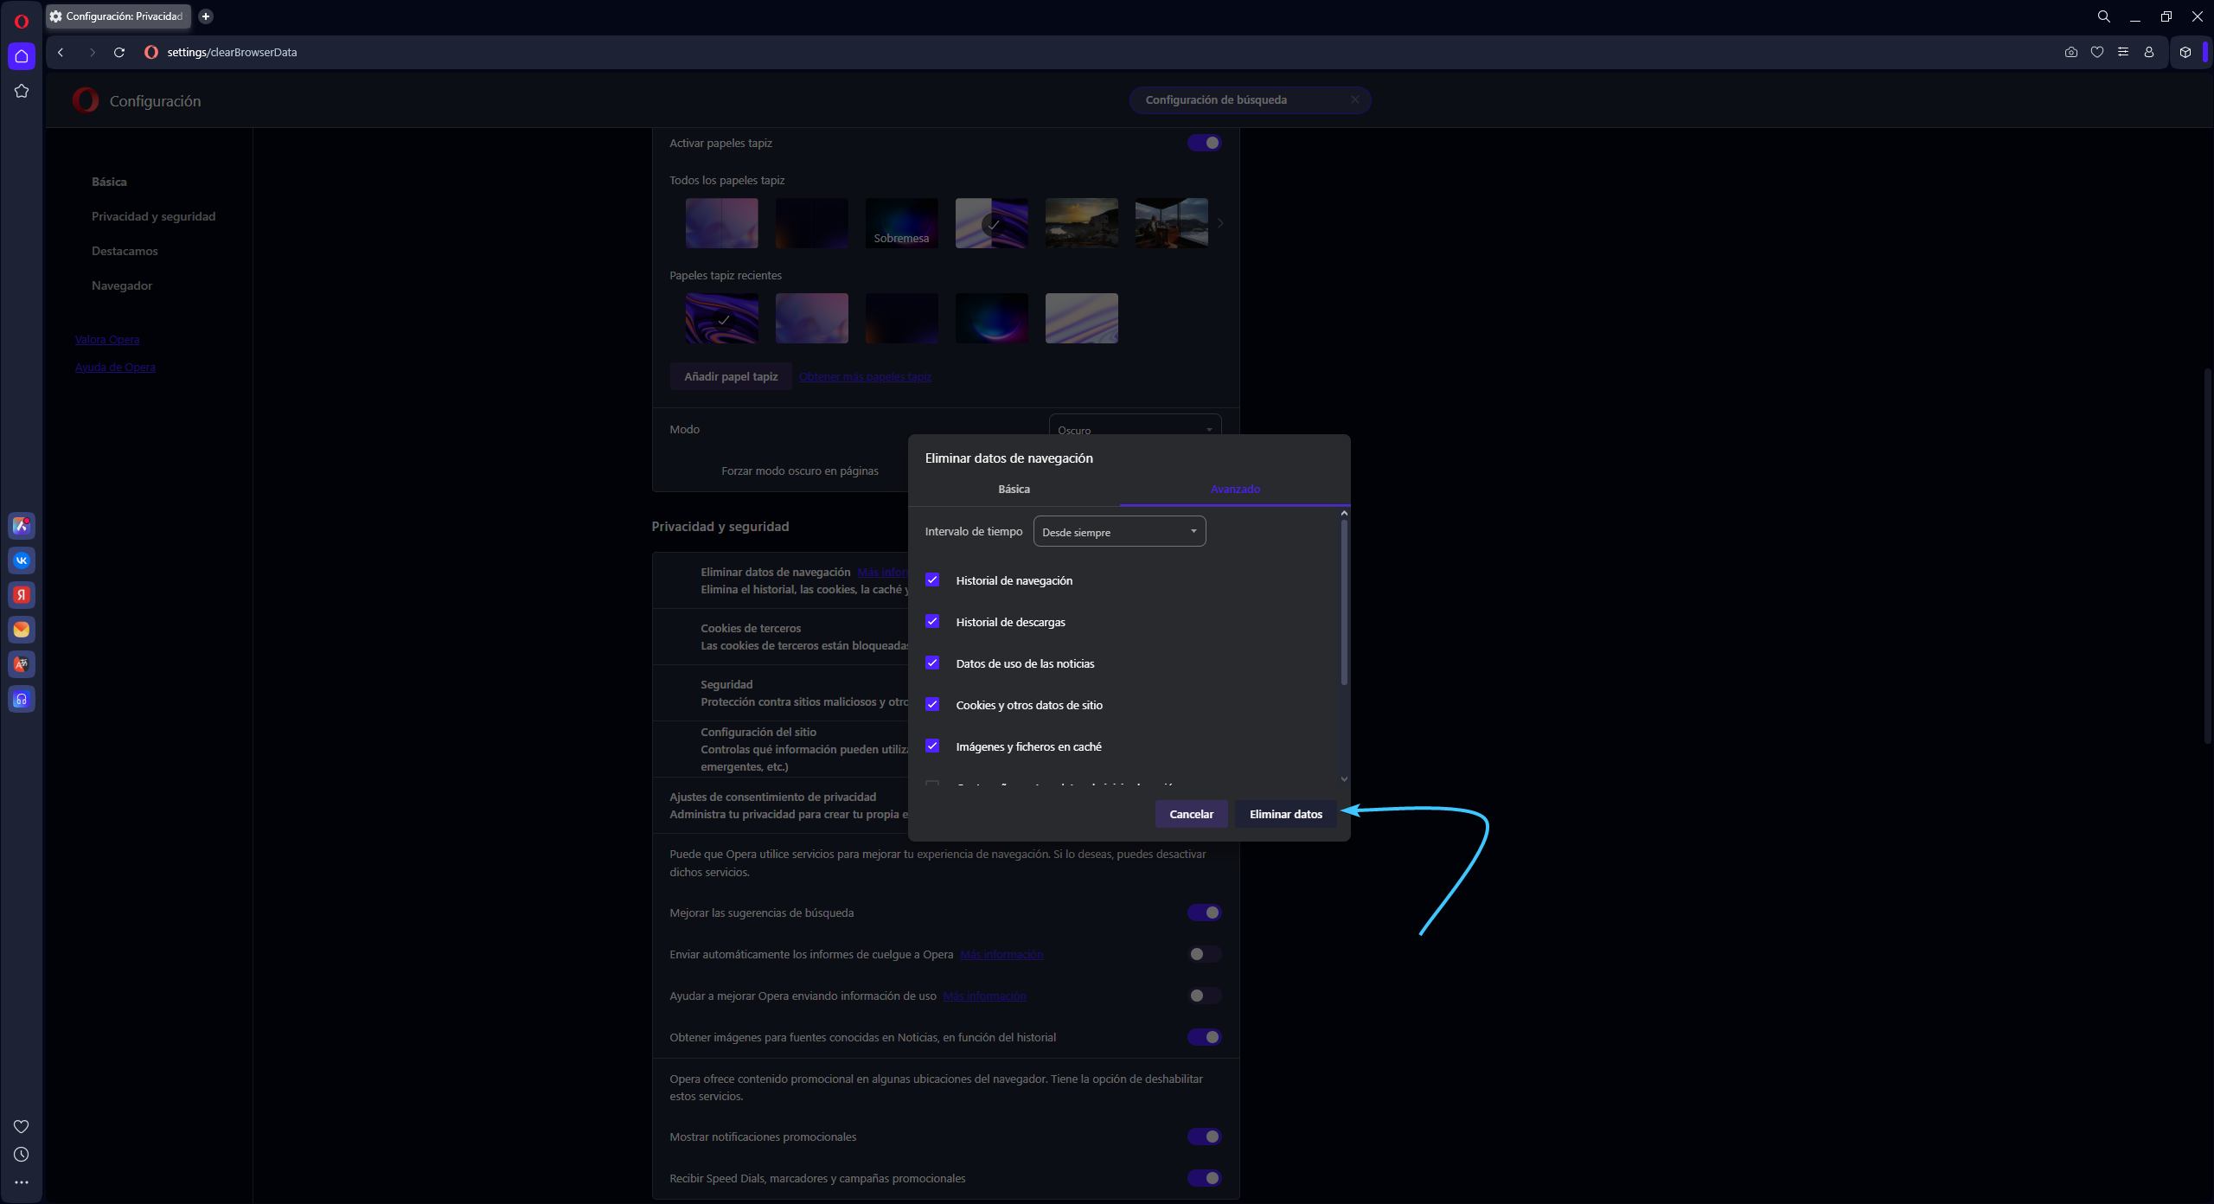This screenshot has width=2214, height=1204.
Task: Open the Opera account profile icon
Action: click(x=2149, y=52)
